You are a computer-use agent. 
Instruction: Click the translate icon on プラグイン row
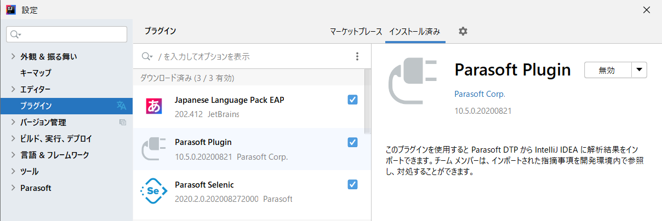pyautogui.click(x=121, y=106)
